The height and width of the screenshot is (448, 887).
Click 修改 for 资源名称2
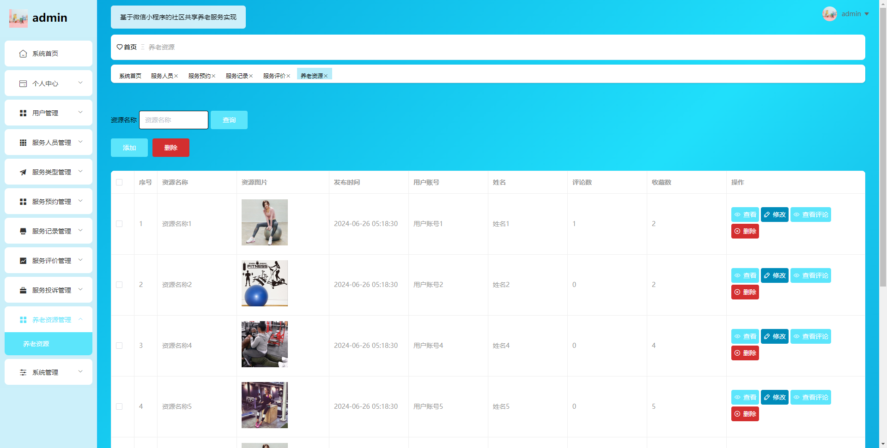[775, 275]
